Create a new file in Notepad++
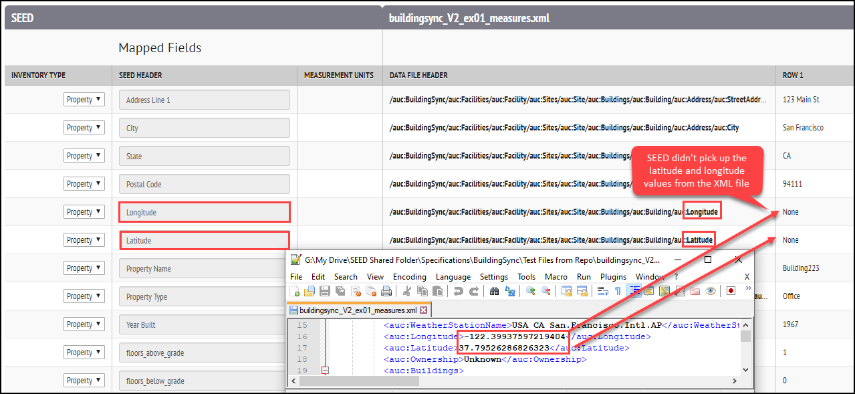855x394 pixels. [294, 291]
